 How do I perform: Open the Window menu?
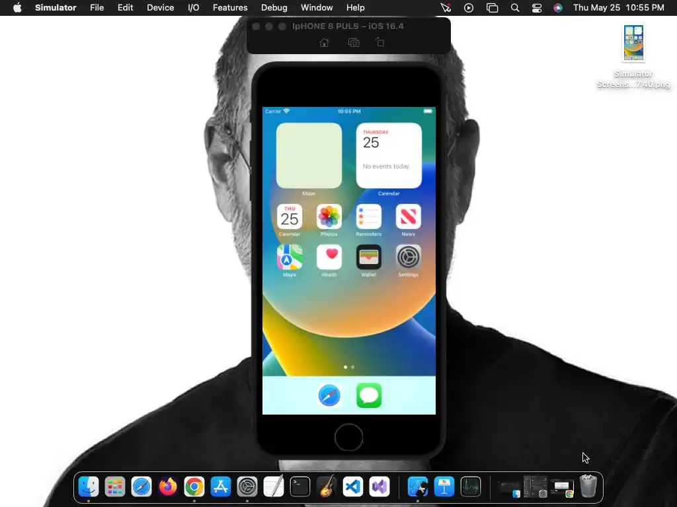[x=317, y=8]
